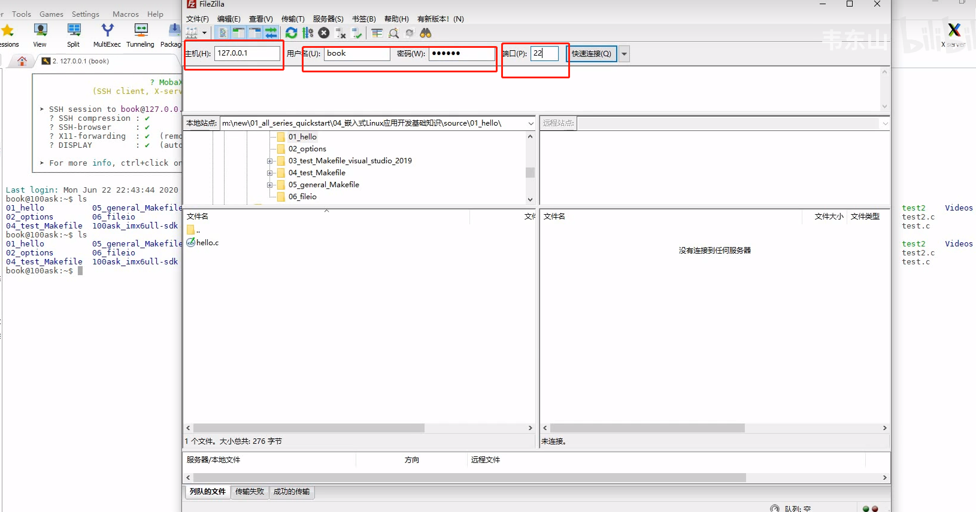Click the binoculars file search icon
Screen dimensions: 976x512
(426, 33)
